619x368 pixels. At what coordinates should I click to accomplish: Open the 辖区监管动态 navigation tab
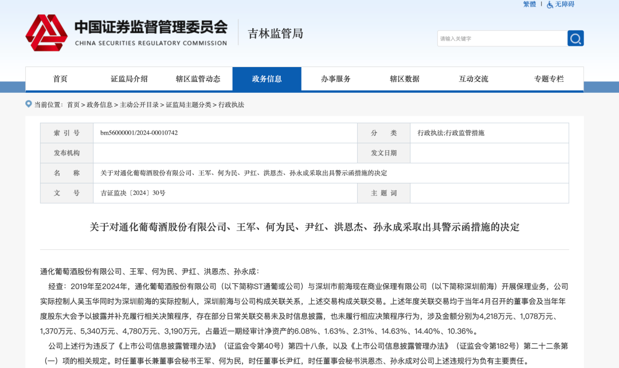tap(198, 79)
